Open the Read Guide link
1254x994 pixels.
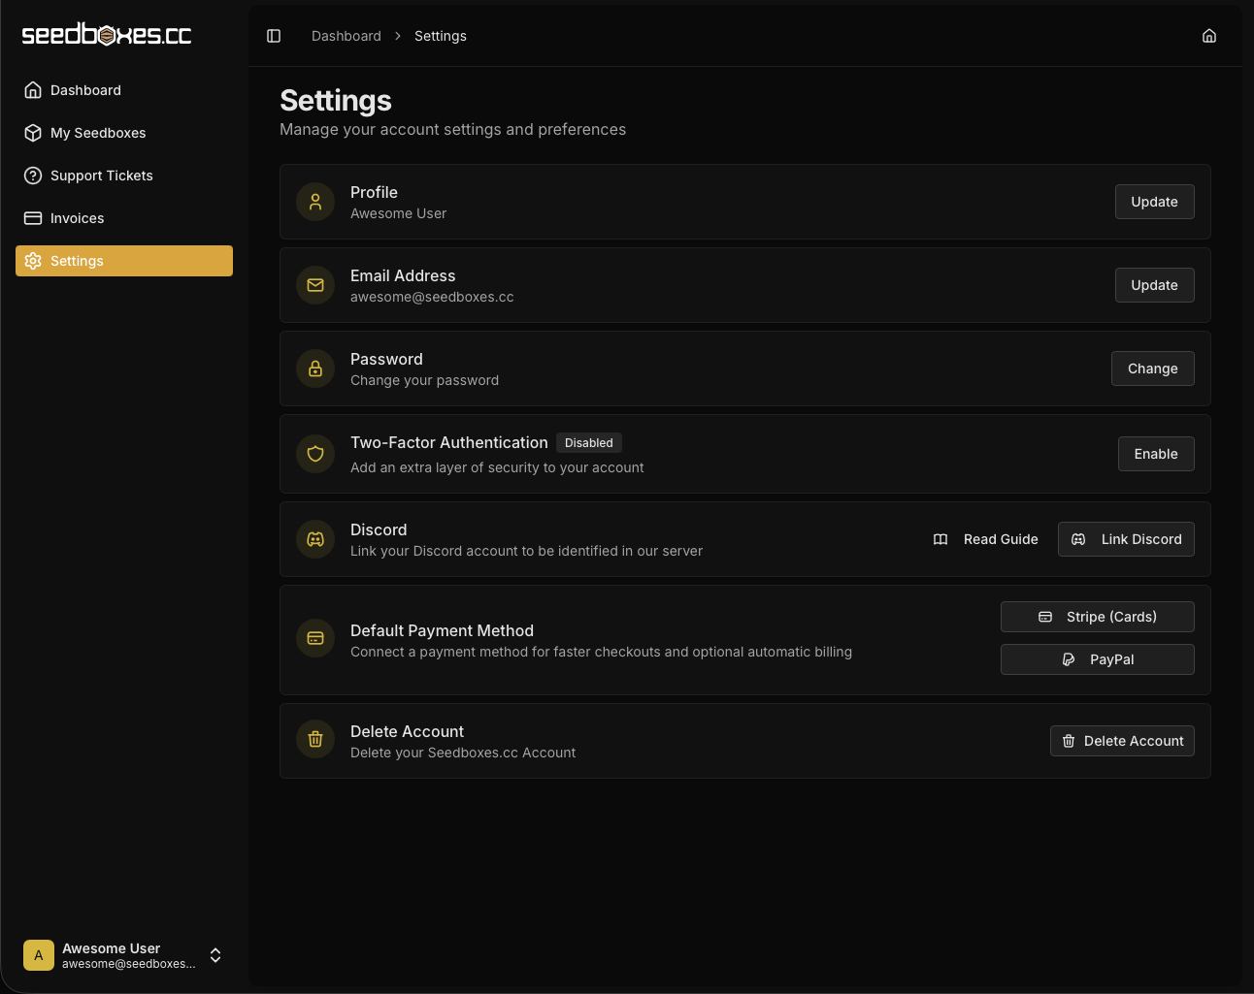[x=985, y=539]
